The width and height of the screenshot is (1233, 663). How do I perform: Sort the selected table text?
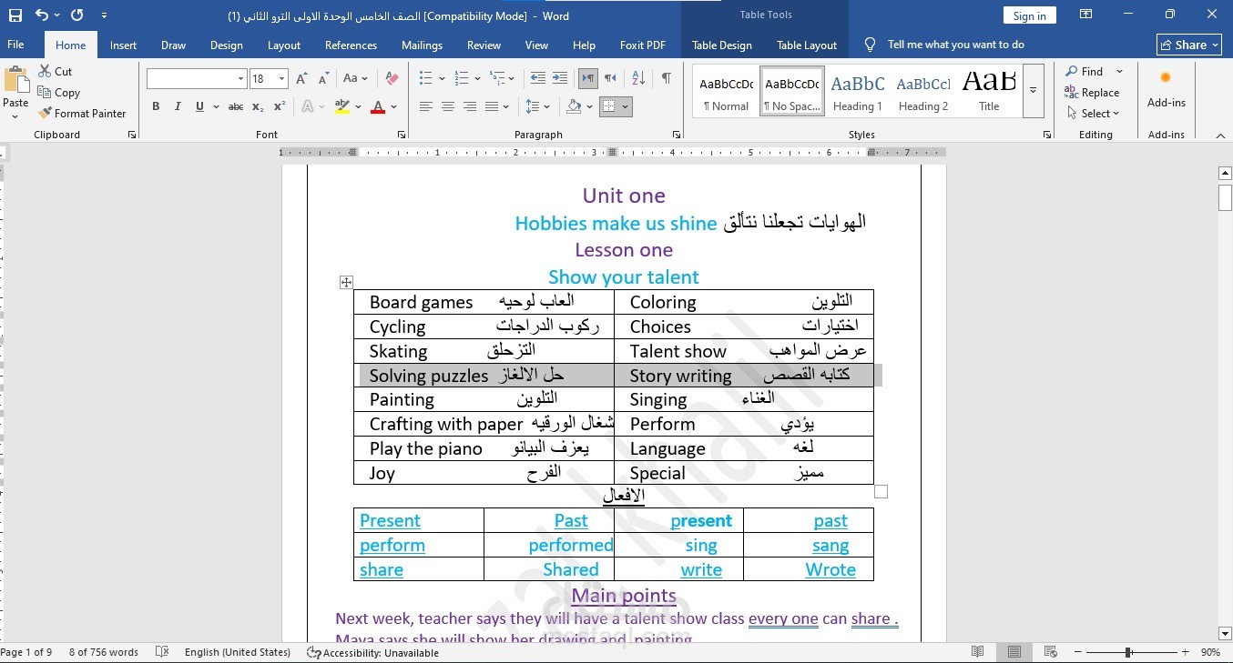click(x=637, y=78)
